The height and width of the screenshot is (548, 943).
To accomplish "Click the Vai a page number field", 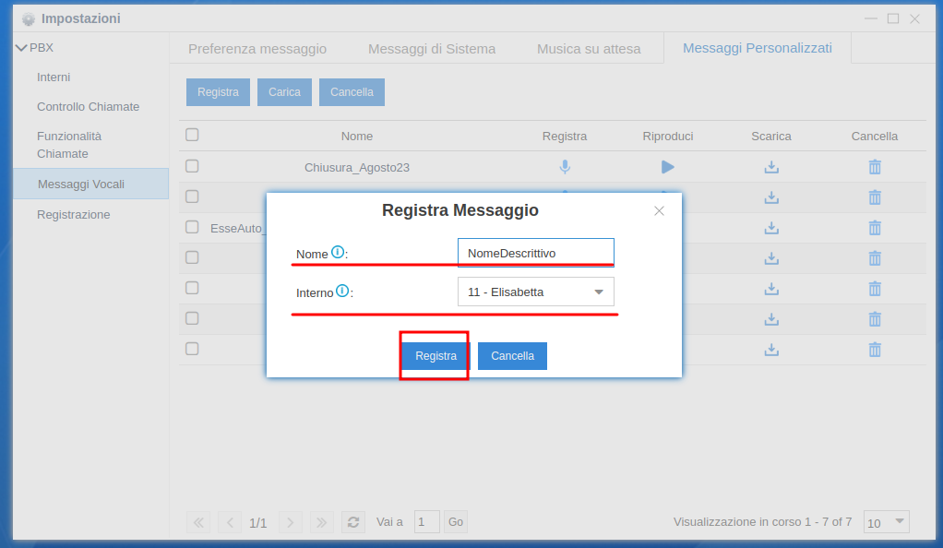I will tap(427, 522).
